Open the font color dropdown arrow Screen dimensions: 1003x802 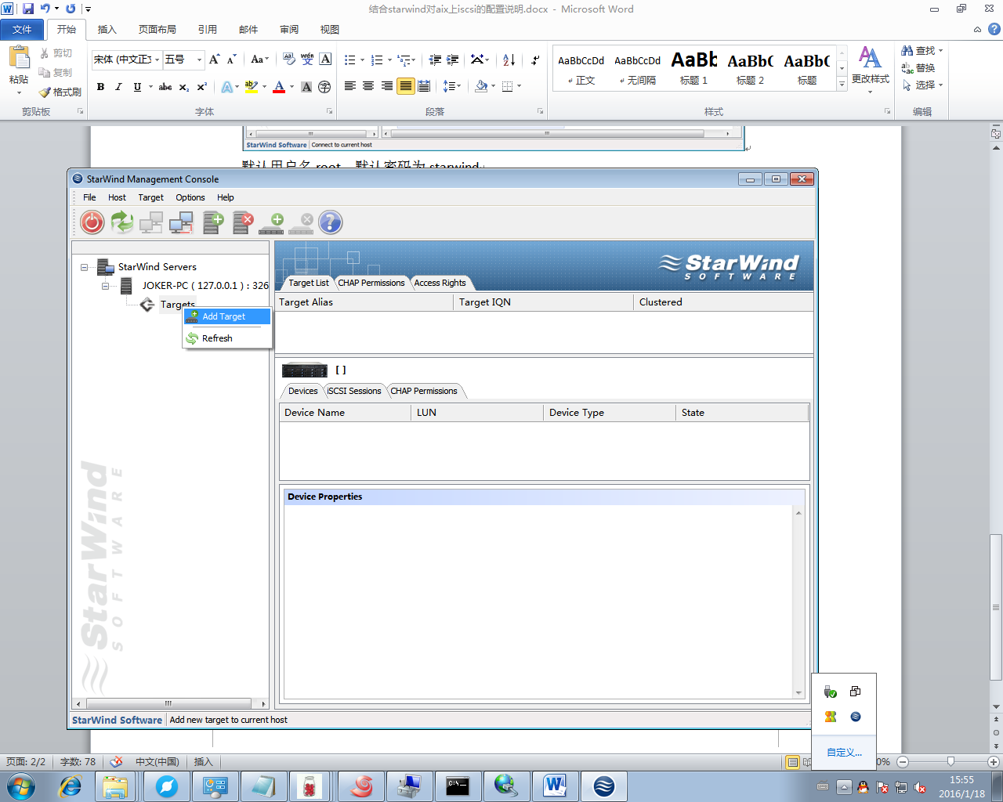[x=291, y=87]
